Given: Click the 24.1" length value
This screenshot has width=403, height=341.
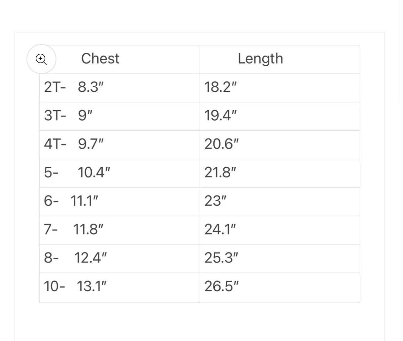Looking at the screenshot, I should click(220, 230).
